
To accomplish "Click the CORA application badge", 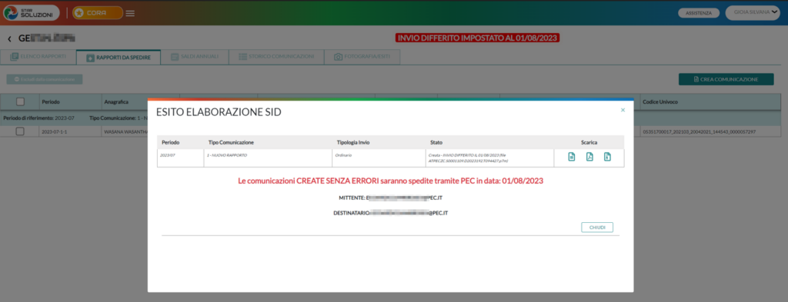I will click(x=98, y=13).
